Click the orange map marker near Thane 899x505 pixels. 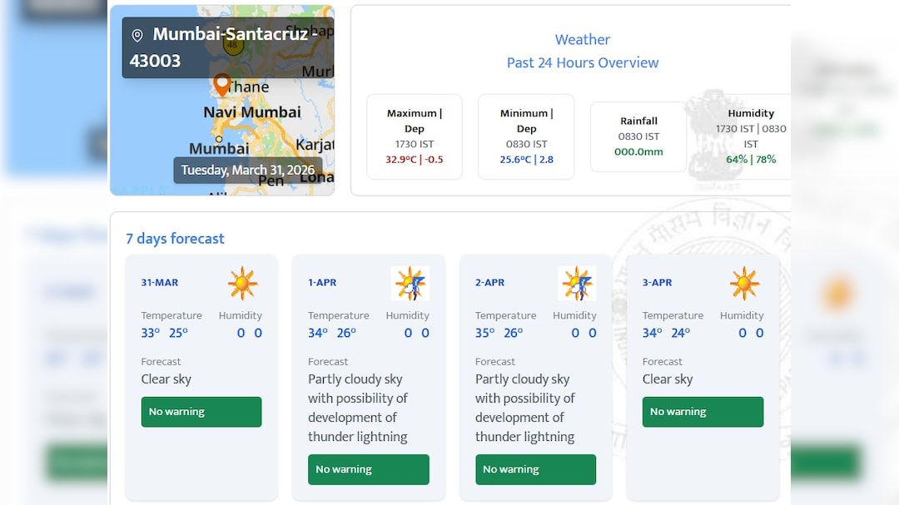tap(221, 84)
